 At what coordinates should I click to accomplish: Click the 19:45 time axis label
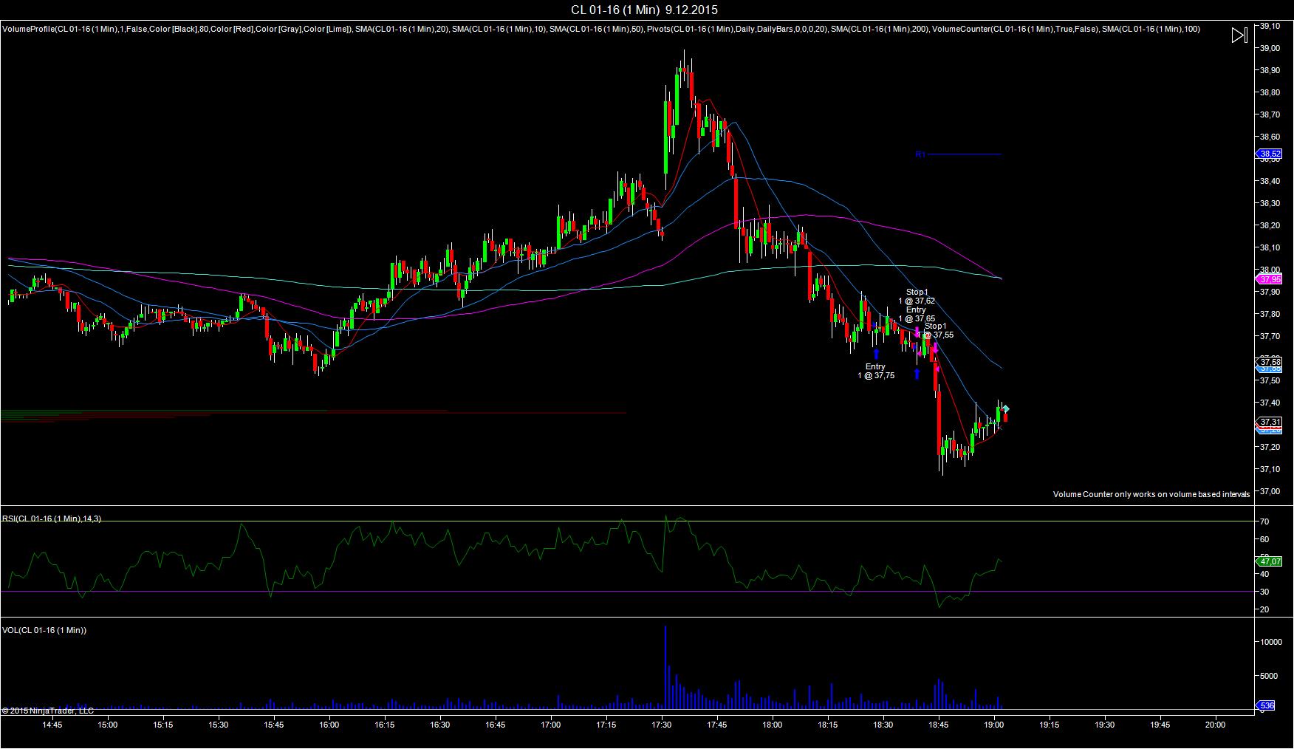pyautogui.click(x=1160, y=725)
